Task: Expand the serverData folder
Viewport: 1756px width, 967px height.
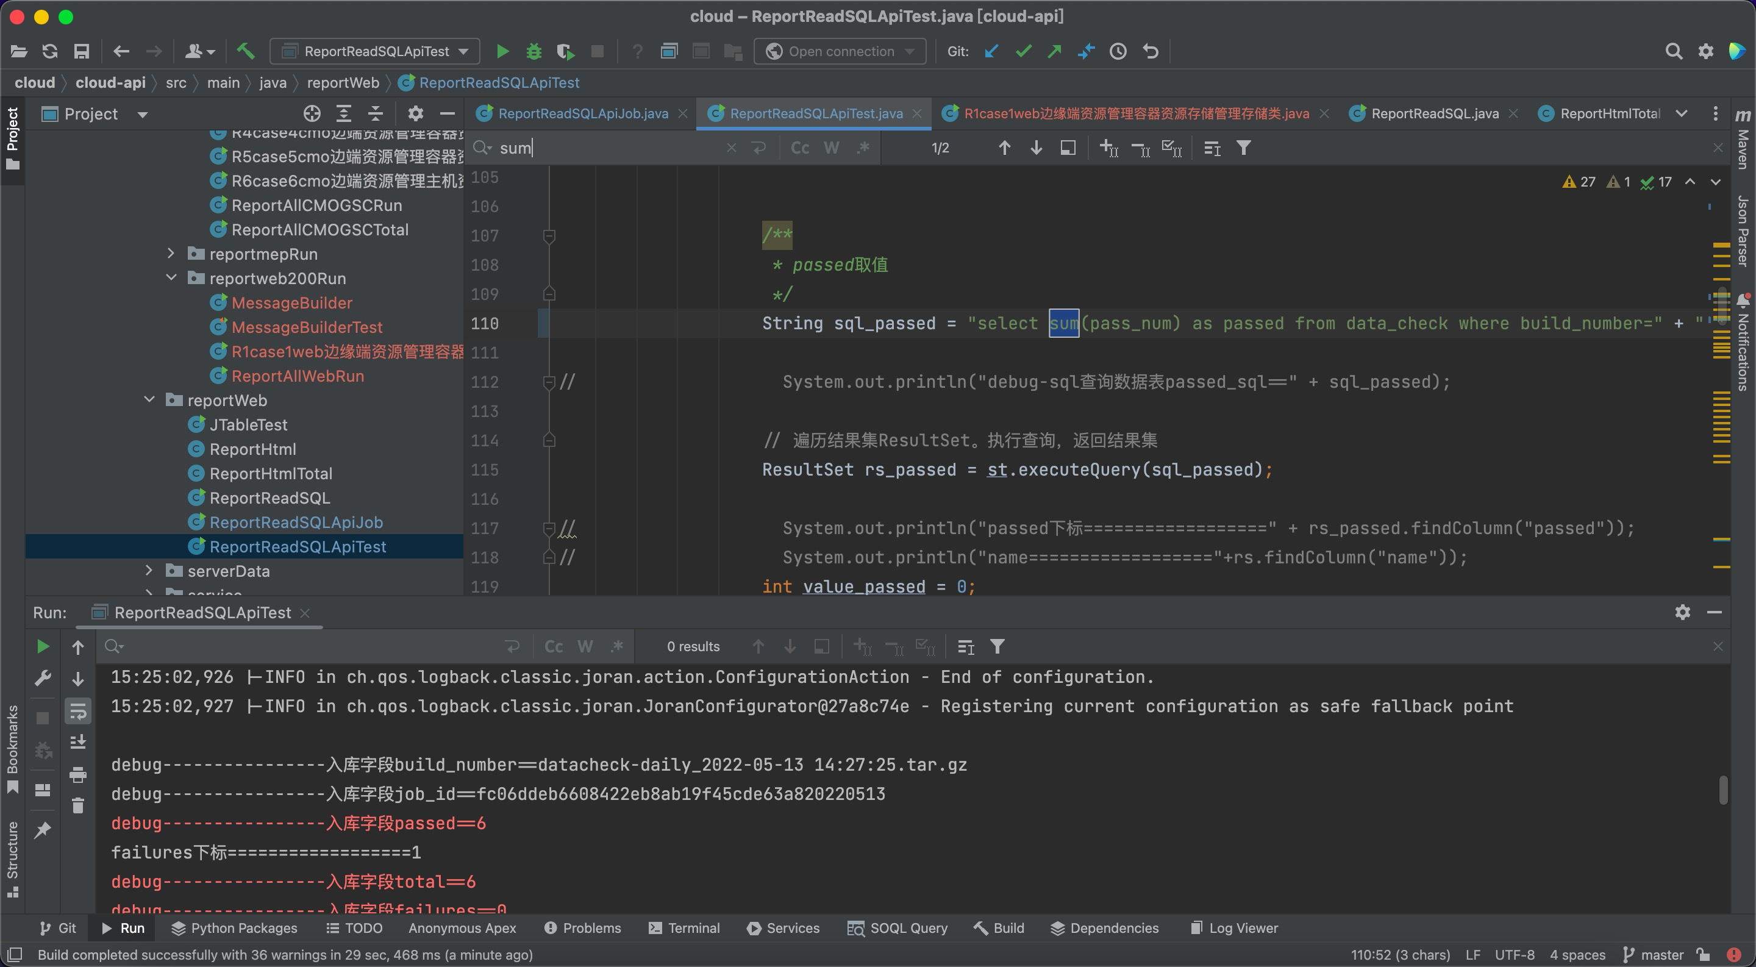Action: click(x=149, y=571)
